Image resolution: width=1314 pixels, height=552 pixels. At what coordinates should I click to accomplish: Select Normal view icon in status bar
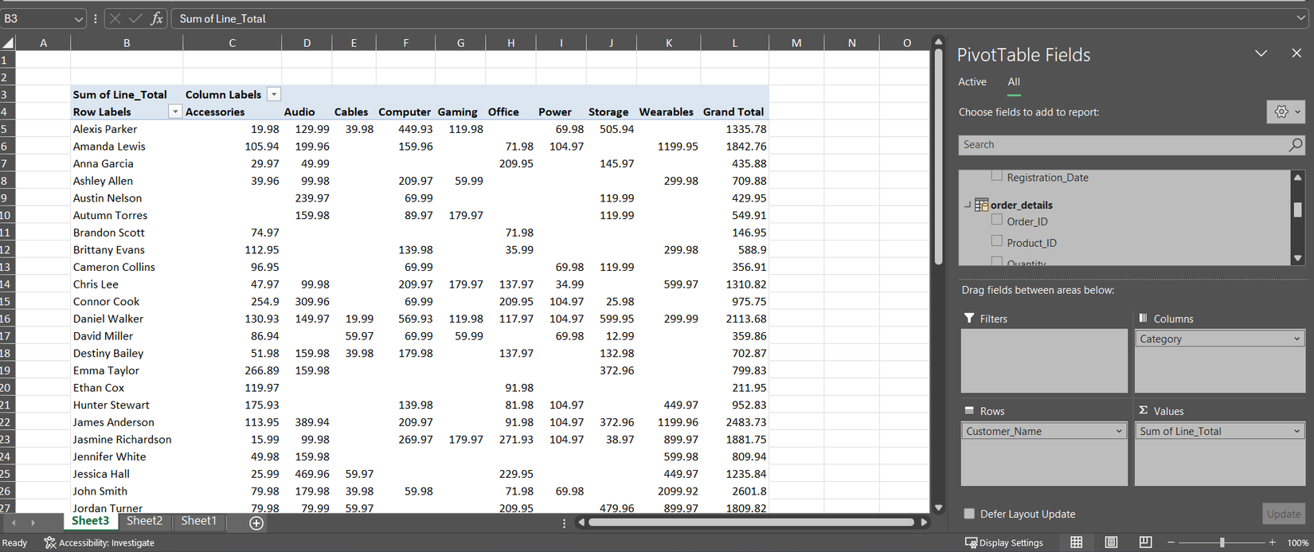tap(1076, 542)
